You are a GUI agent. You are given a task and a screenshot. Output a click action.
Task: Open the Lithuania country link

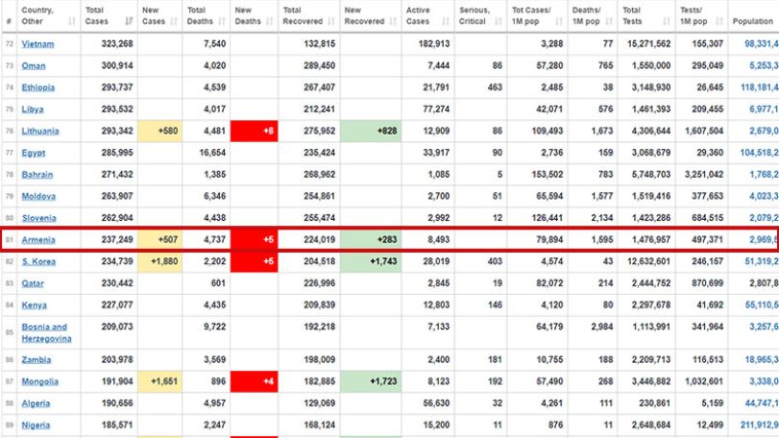tap(40, 131)
